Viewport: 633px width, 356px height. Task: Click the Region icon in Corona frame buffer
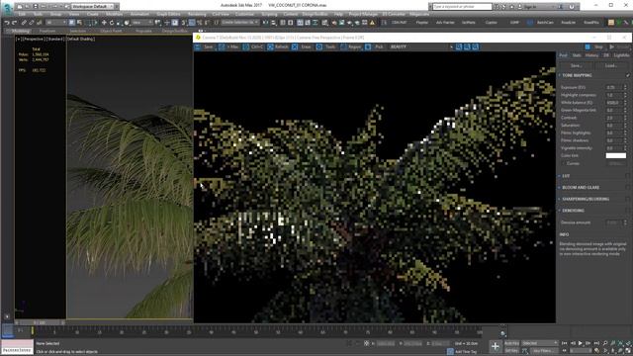pyautogui.click(x=343, y=47)
